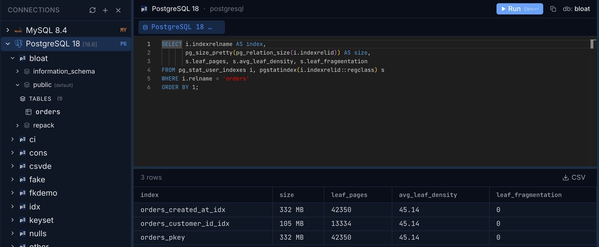Collapse the bloat database node

(x=13, y=58)
